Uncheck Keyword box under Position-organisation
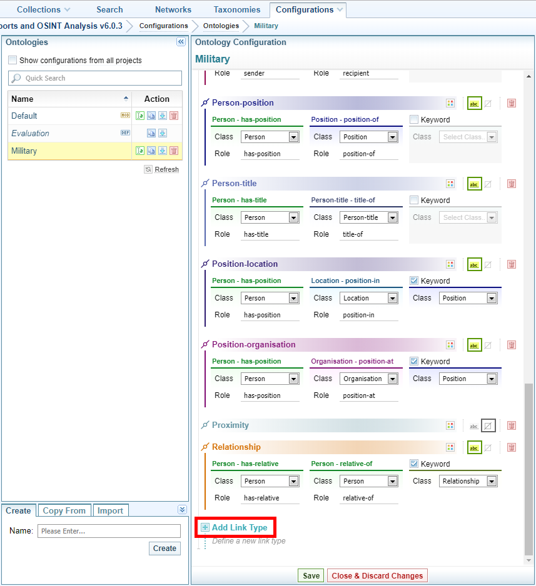The image size is (536, 586). coord(414,362)
